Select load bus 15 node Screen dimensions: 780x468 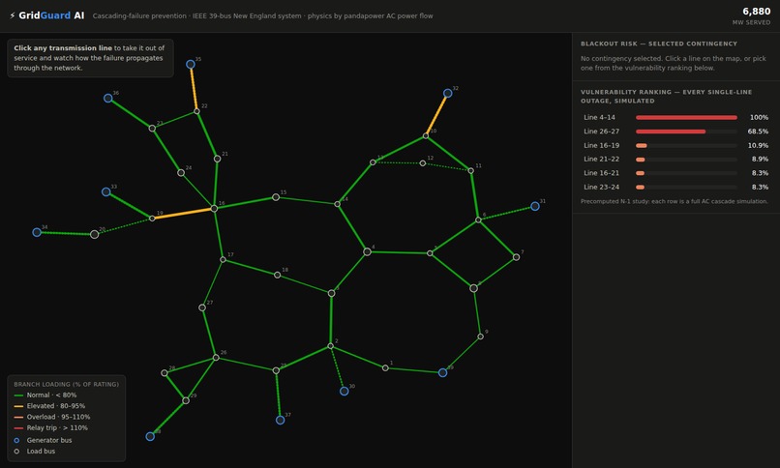(x=276, y=197)
